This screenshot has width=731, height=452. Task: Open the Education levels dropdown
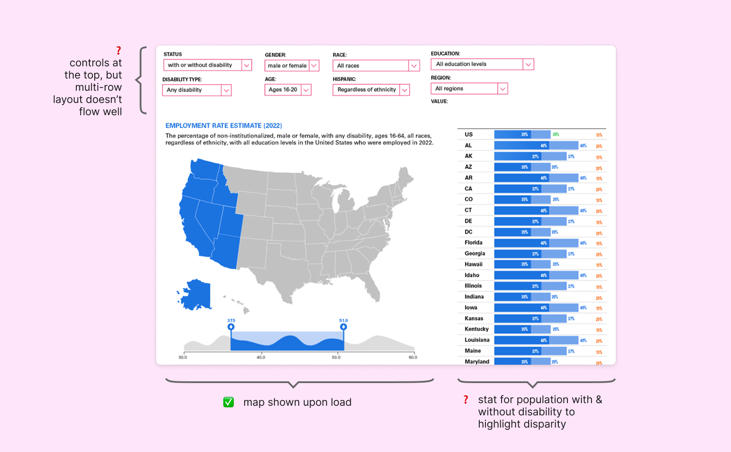click(x=482, y=64)
